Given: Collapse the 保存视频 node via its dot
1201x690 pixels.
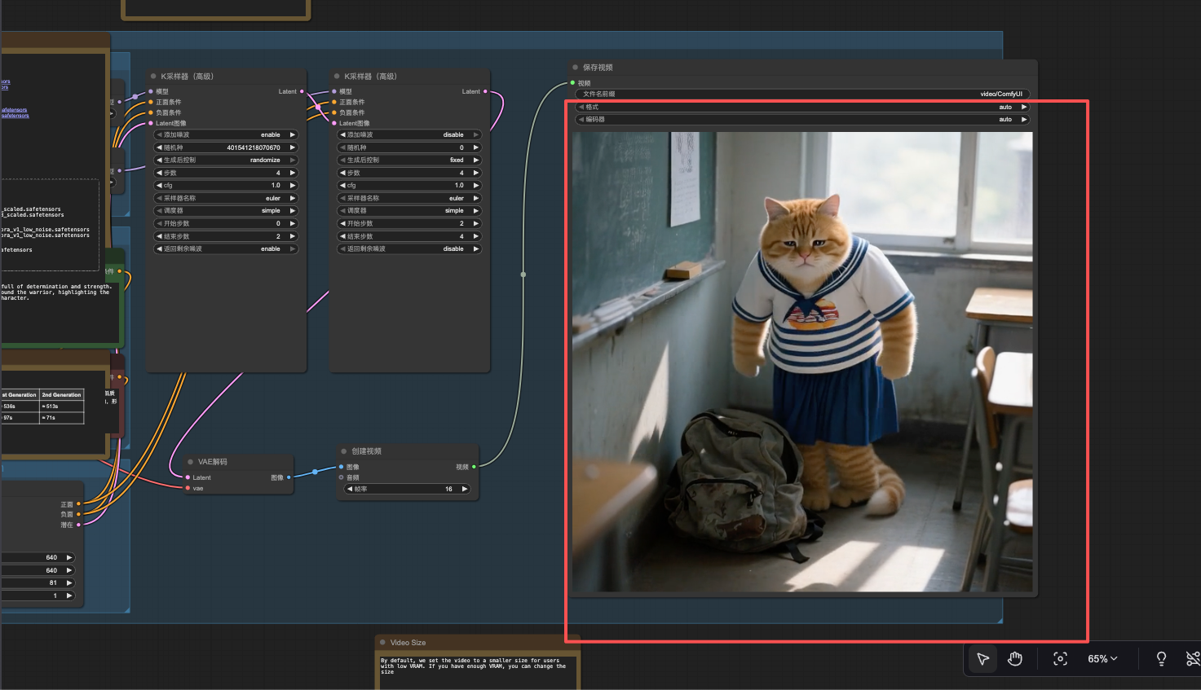Looking at the screenshot, I should click(x=576, y=68).
